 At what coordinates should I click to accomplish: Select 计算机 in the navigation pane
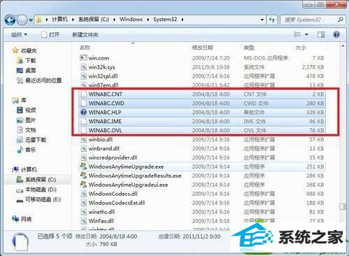[x=29, y=169]
